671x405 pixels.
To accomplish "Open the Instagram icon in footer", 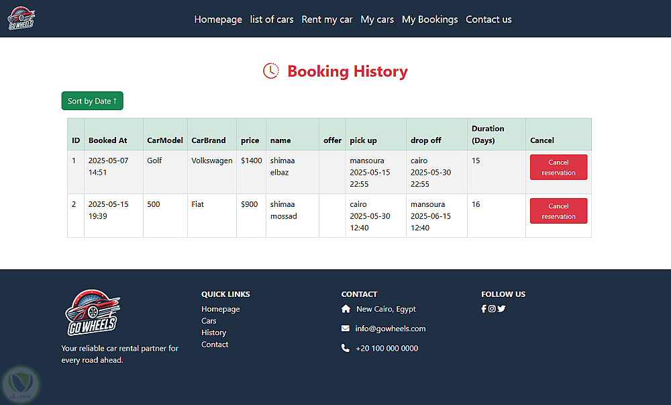I will click(492, 309).
